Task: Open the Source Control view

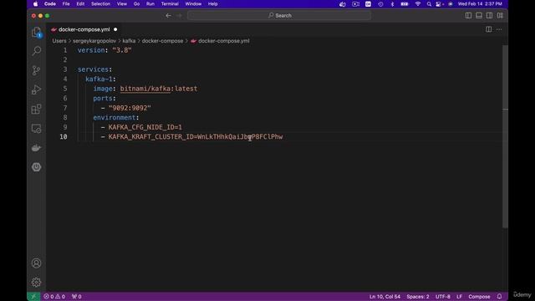Action: click(x=37, y=70)
